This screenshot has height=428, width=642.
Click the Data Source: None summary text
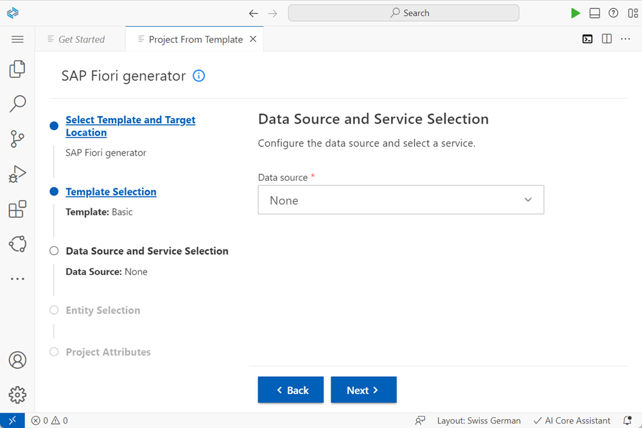tap(107, 272)
